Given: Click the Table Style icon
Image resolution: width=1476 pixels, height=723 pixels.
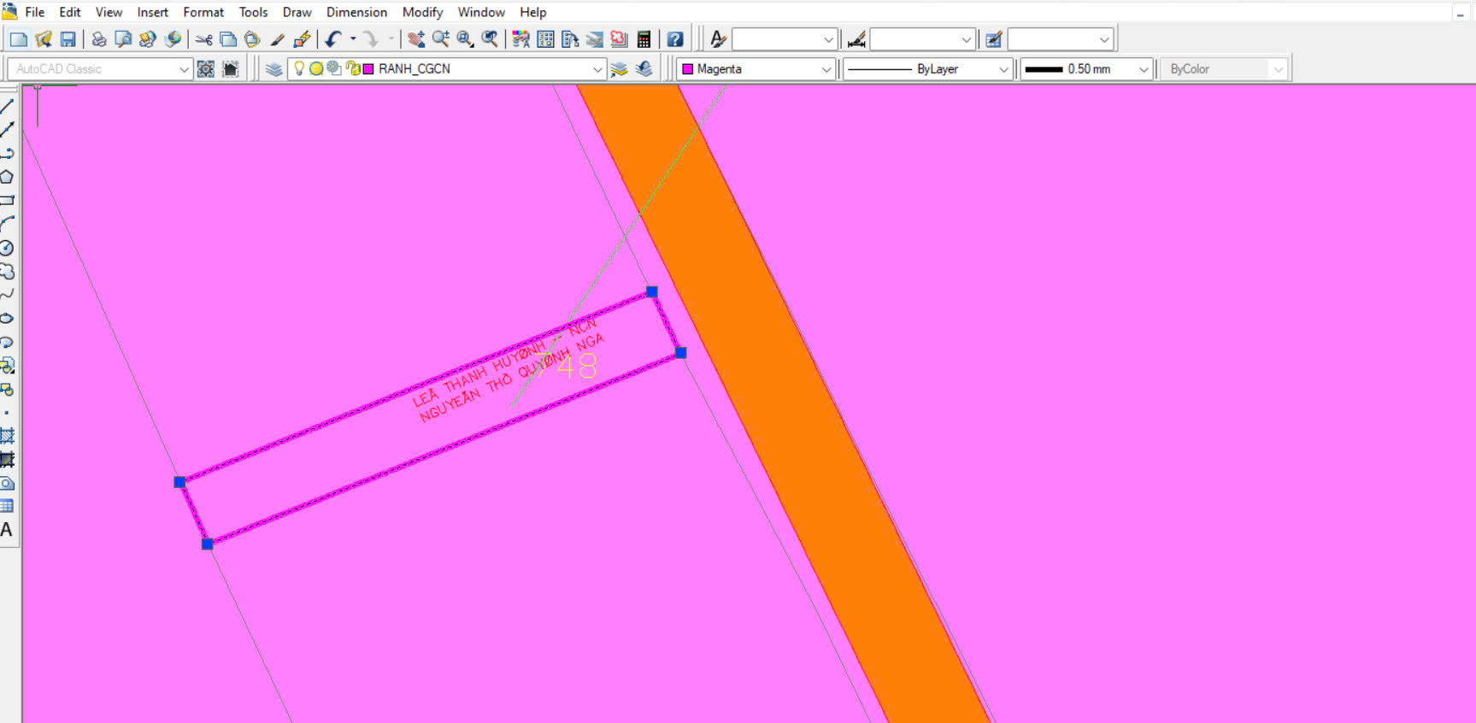Looking at the screenshot, I should pos(993,39).
